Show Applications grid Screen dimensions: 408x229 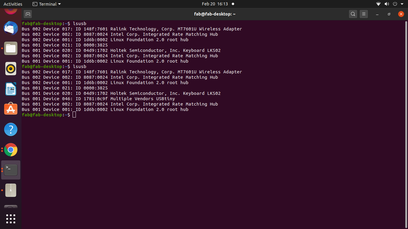tap(11, 219)
